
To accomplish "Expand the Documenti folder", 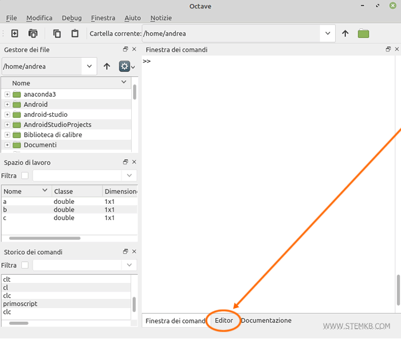I will pos(7,145).
